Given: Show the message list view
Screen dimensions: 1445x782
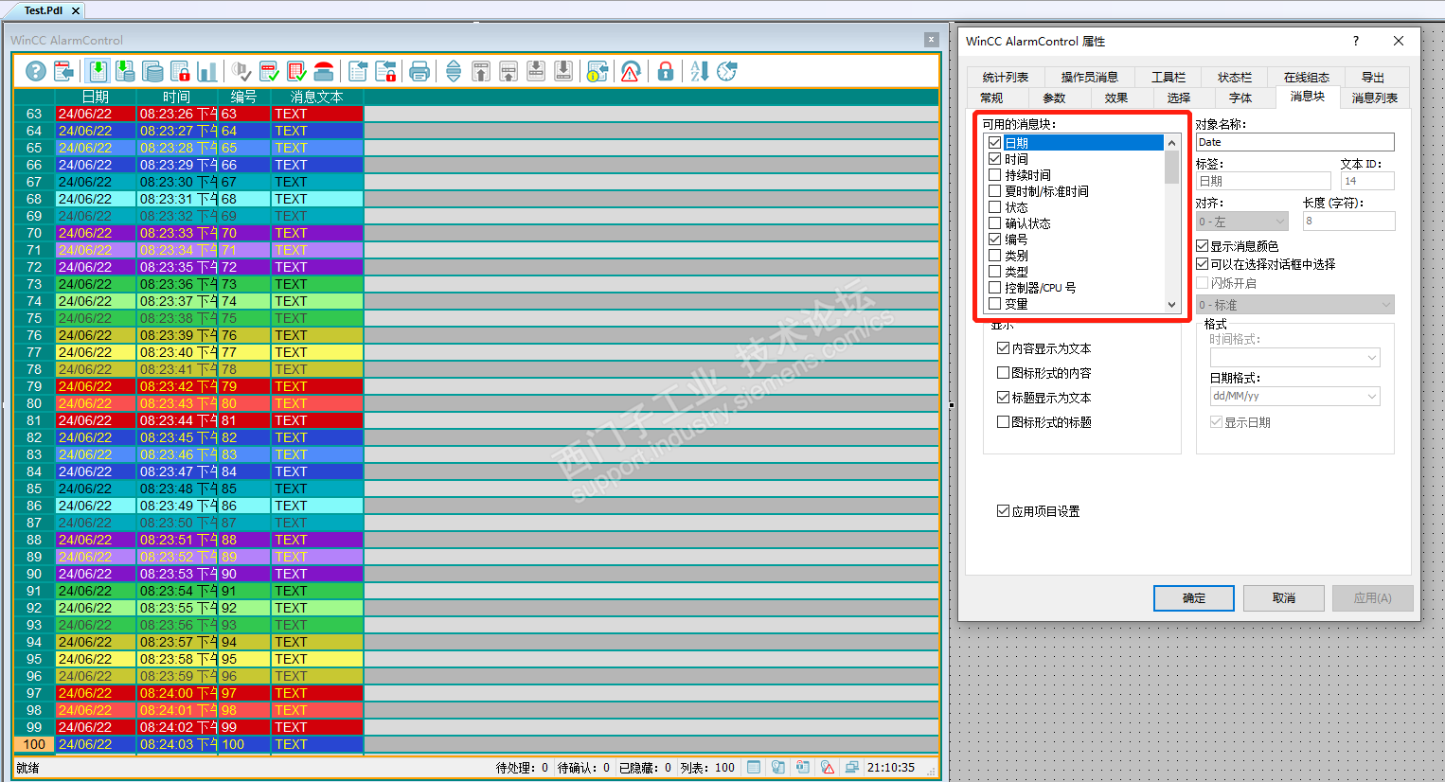Looking at the screenshot, I should (x=98, y=71).
